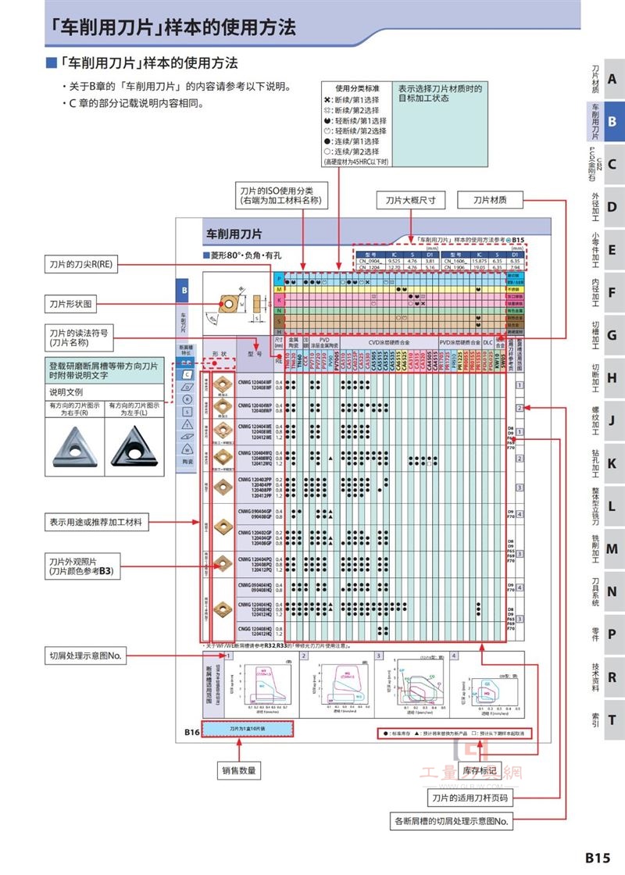The width and height of the screenshot is (625, 875).
Task: Click the 刀片的适用刀杆页码 label
Action: [x=470, y=798]
